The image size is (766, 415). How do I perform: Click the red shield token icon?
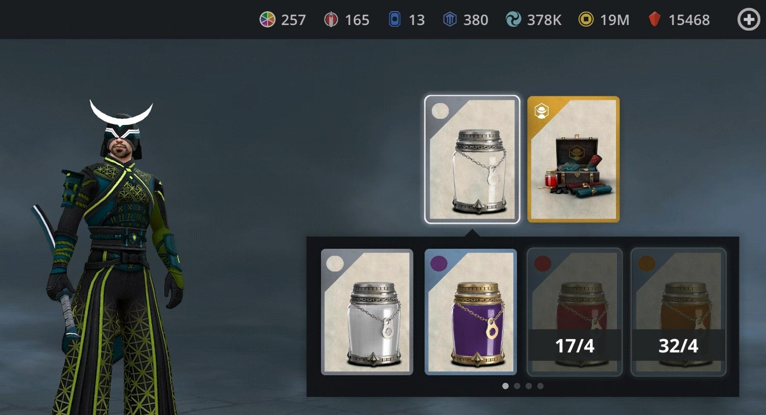[x=331, y=19]
